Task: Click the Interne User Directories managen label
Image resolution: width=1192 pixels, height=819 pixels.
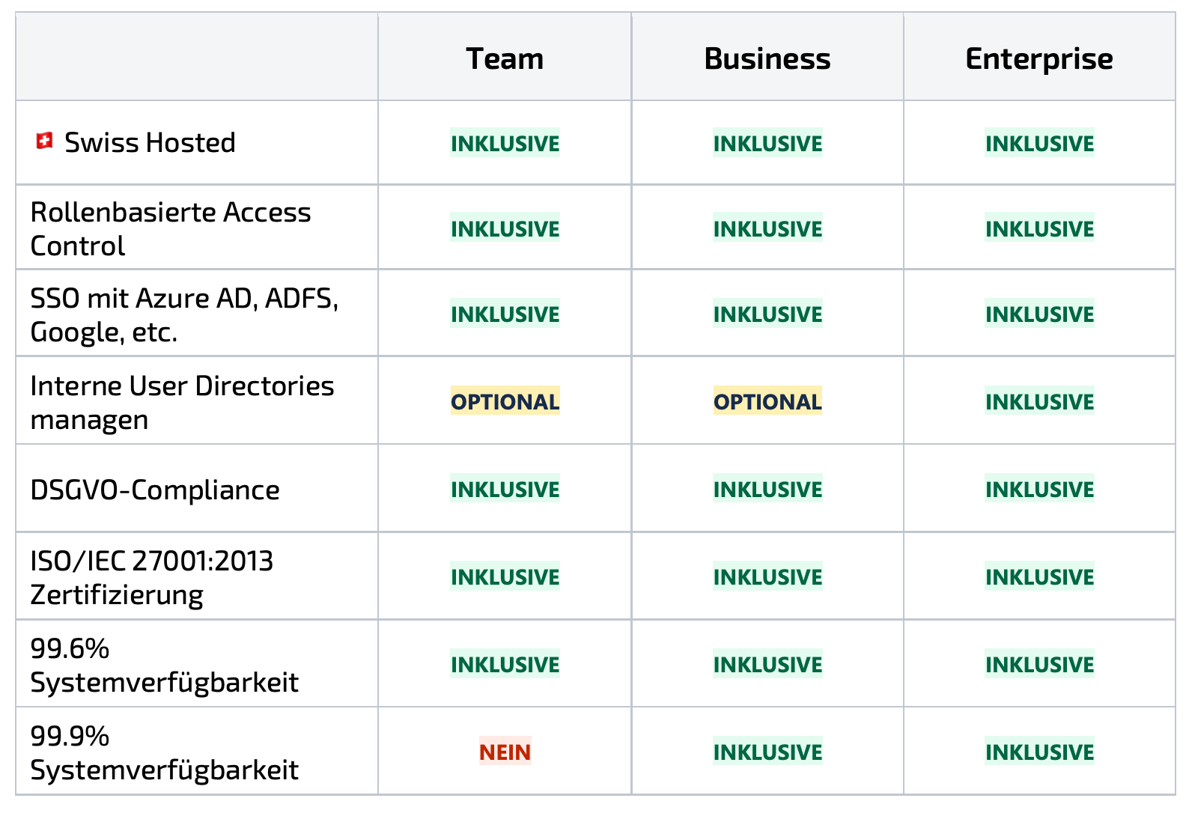Action: pyautogui.click(x=182, y=402)
